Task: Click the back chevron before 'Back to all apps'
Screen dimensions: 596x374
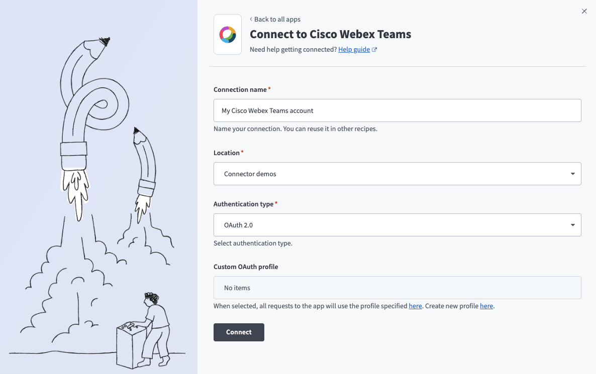Action: [251, 19]
